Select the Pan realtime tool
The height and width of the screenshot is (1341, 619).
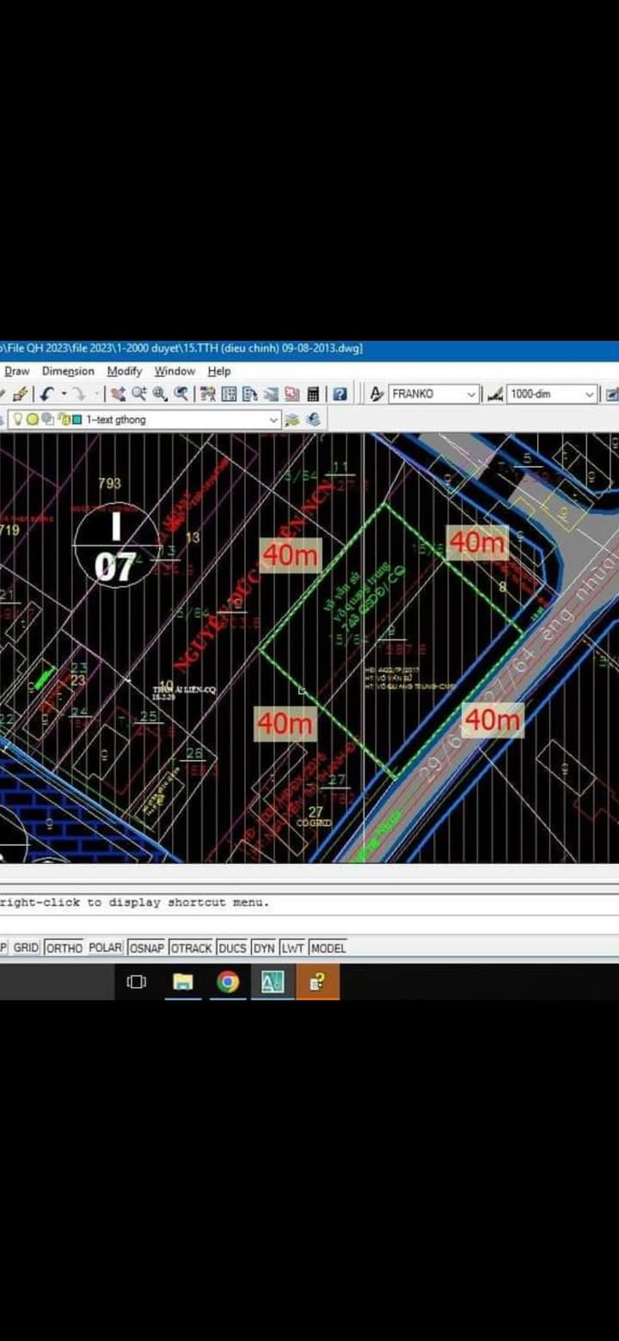point(118,394)
